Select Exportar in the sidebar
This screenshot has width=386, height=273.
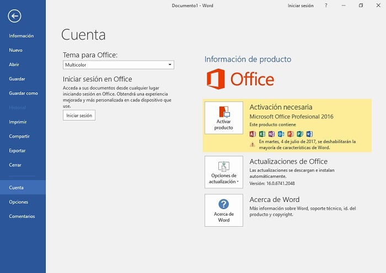click(x=17, y=151)
